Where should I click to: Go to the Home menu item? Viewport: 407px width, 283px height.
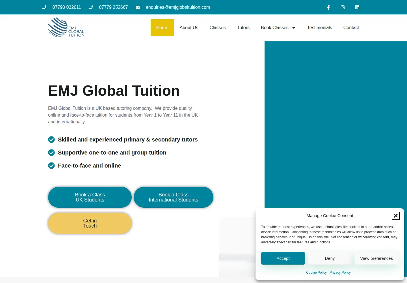coord(162,28)
